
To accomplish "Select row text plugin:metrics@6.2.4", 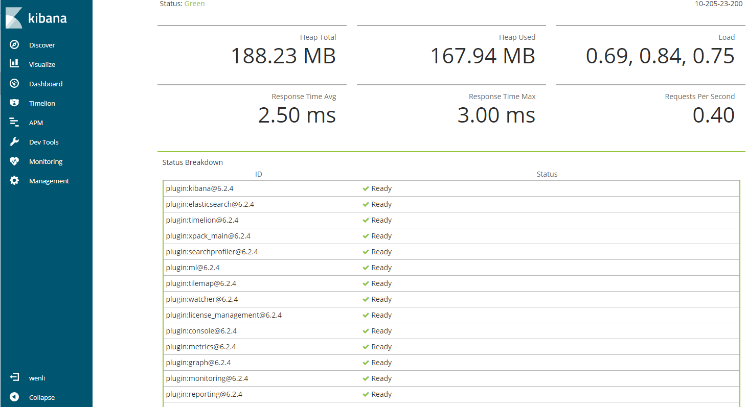I will 201,347.
